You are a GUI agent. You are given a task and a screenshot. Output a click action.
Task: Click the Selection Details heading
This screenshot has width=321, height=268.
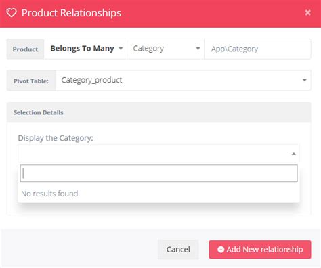point(39,112)
